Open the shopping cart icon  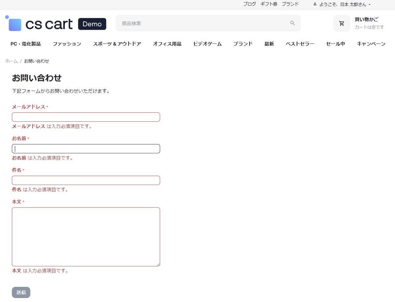pos(342,23)
